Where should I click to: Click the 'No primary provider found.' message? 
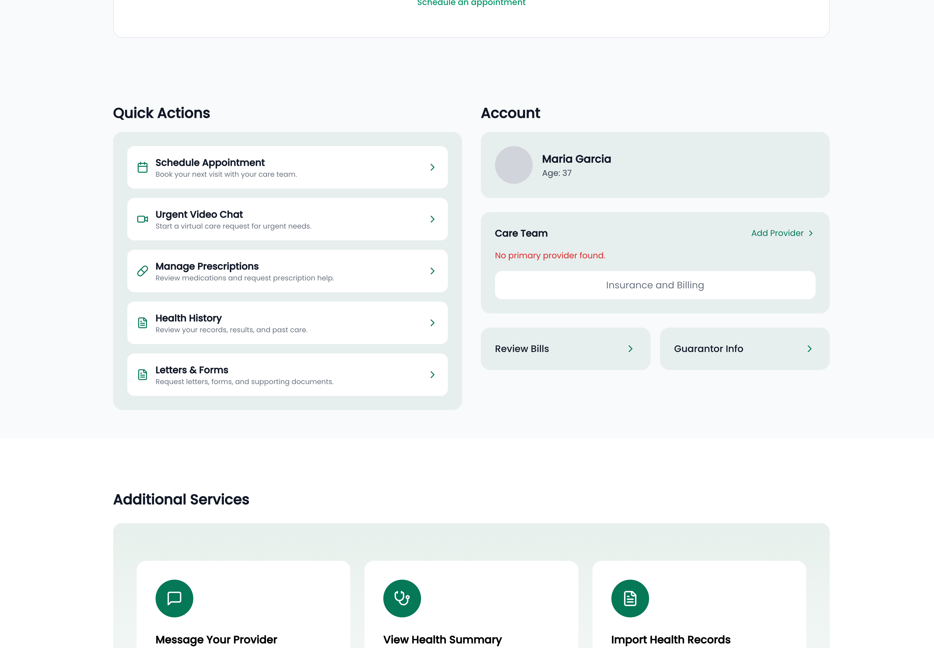tap(550, 255)
